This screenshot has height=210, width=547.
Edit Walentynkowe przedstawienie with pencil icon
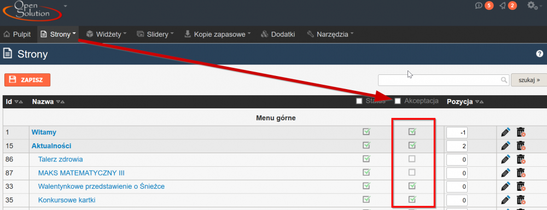[x=505, y=186]
